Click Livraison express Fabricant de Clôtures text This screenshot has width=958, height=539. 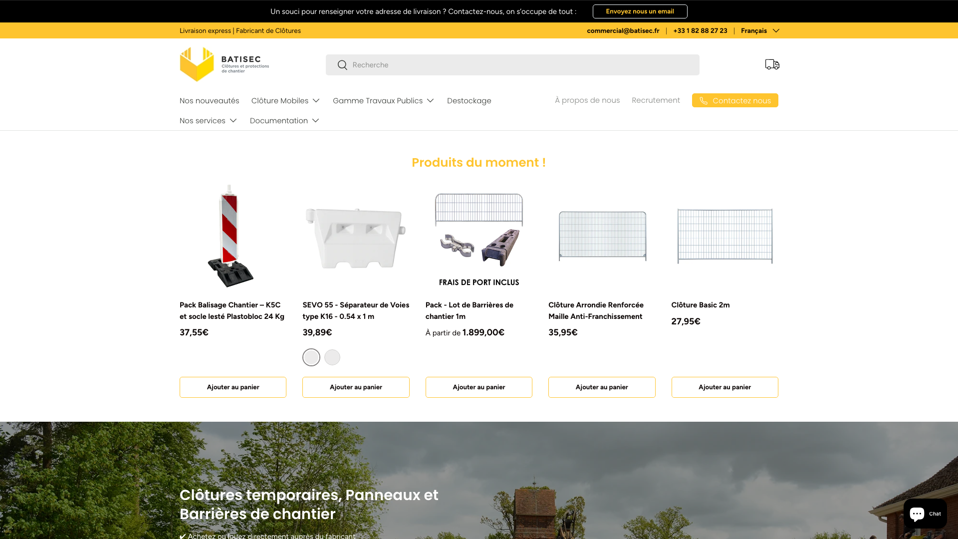(x=240, y=31)
